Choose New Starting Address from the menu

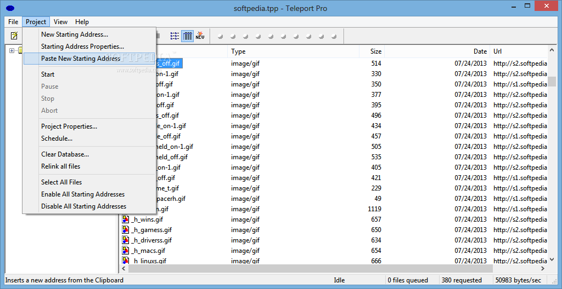coord(89,34)
